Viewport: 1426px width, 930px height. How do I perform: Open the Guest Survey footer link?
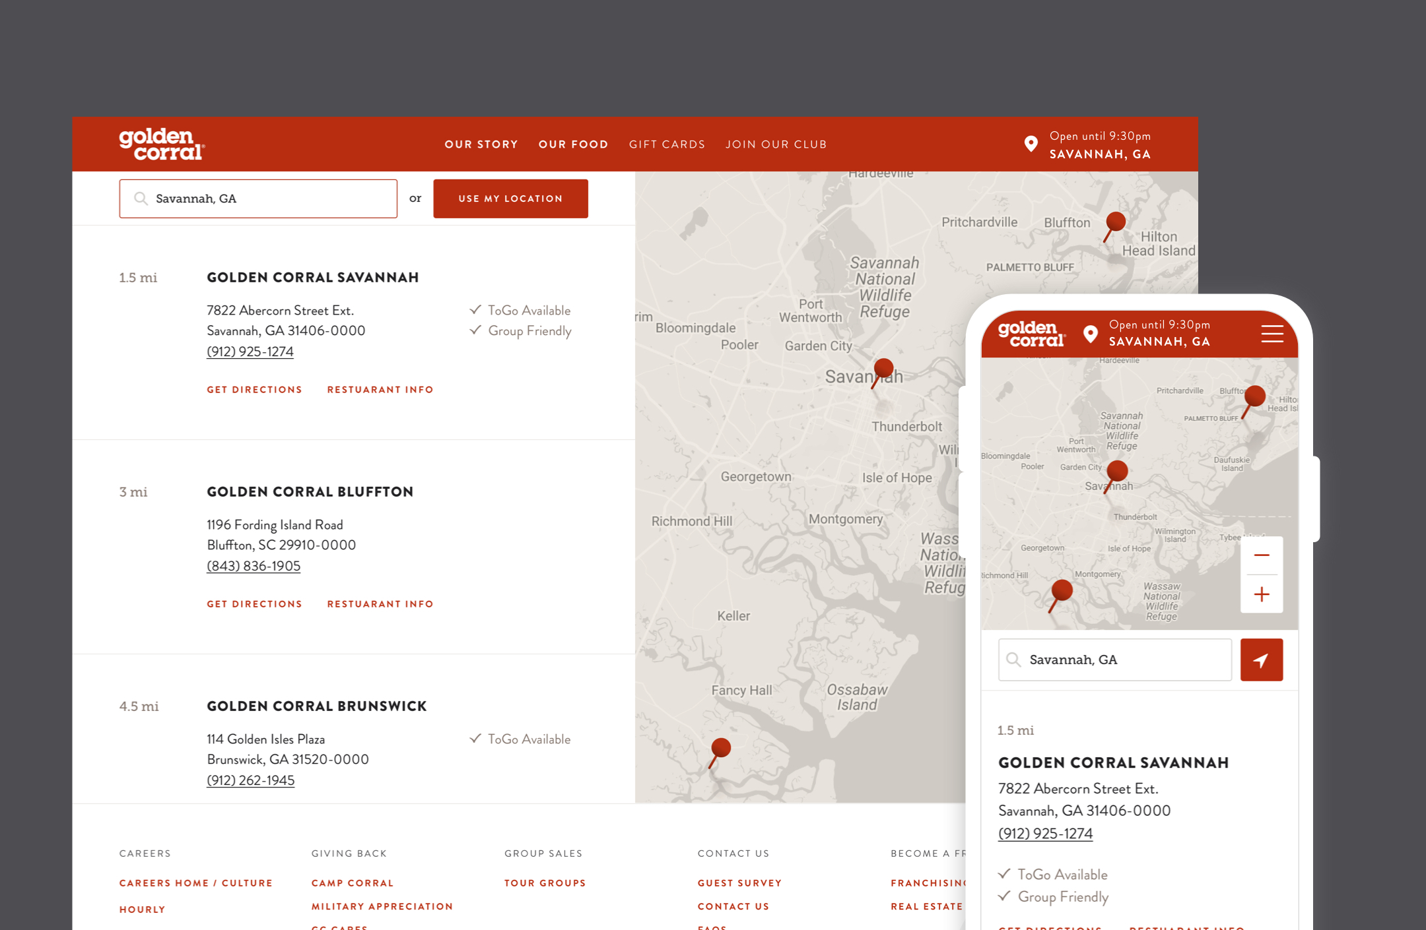coord(739,883)
